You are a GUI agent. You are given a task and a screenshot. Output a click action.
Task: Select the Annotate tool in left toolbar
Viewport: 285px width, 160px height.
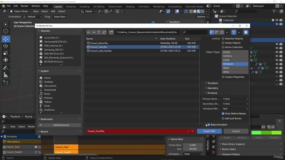[x=6, y=68]
